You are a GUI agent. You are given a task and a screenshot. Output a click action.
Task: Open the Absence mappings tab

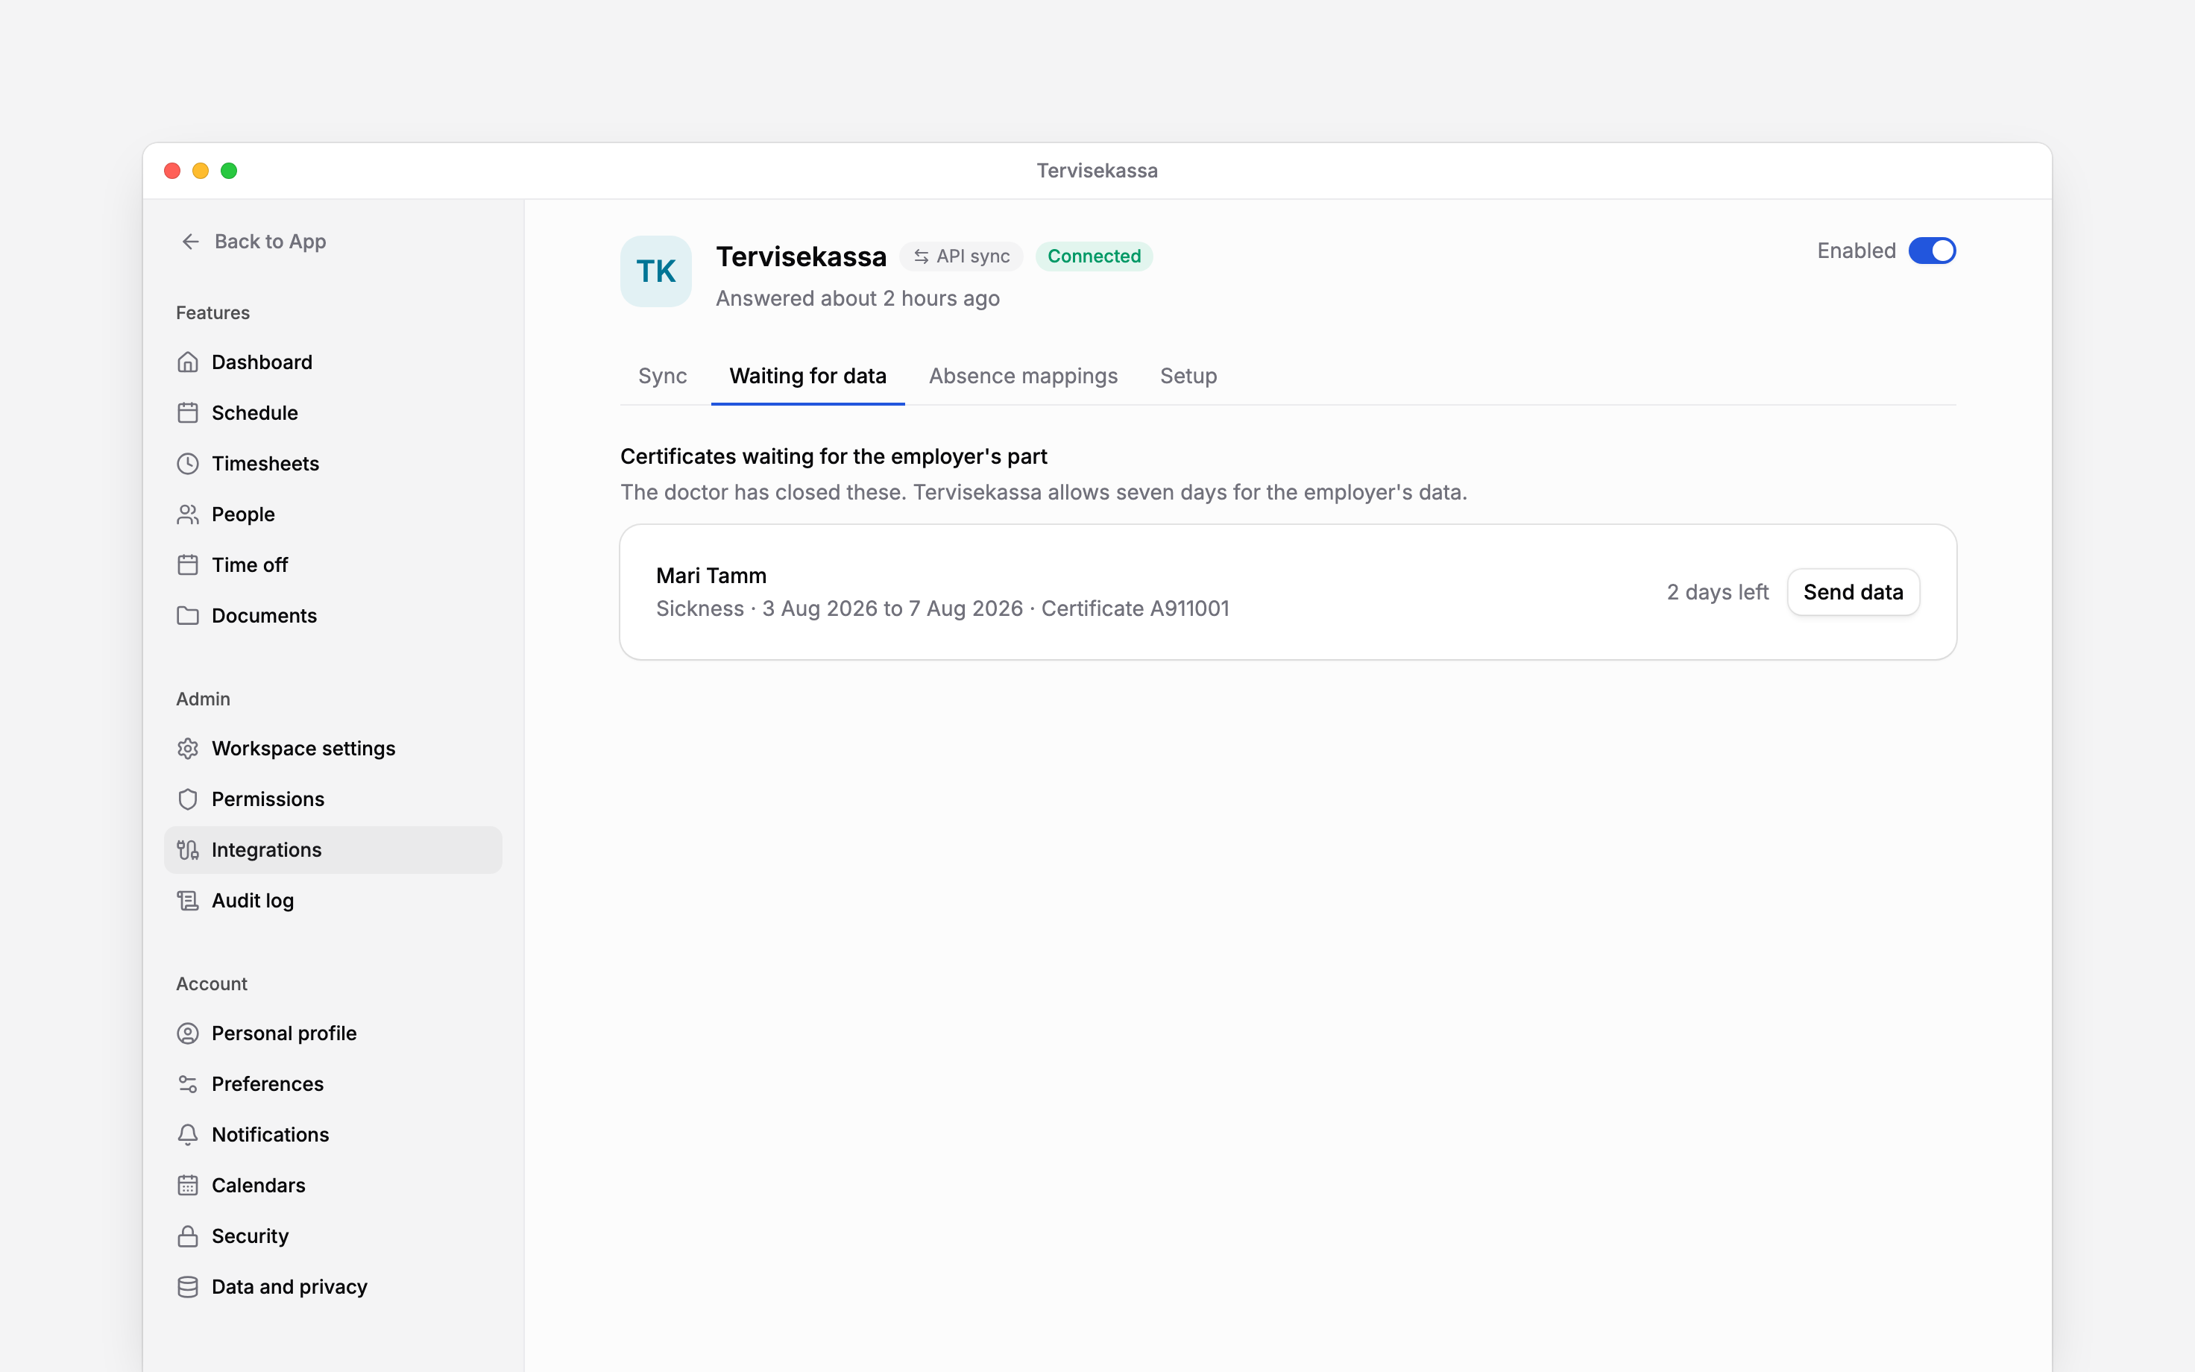pyautogui.click(x=1023, y=376)
